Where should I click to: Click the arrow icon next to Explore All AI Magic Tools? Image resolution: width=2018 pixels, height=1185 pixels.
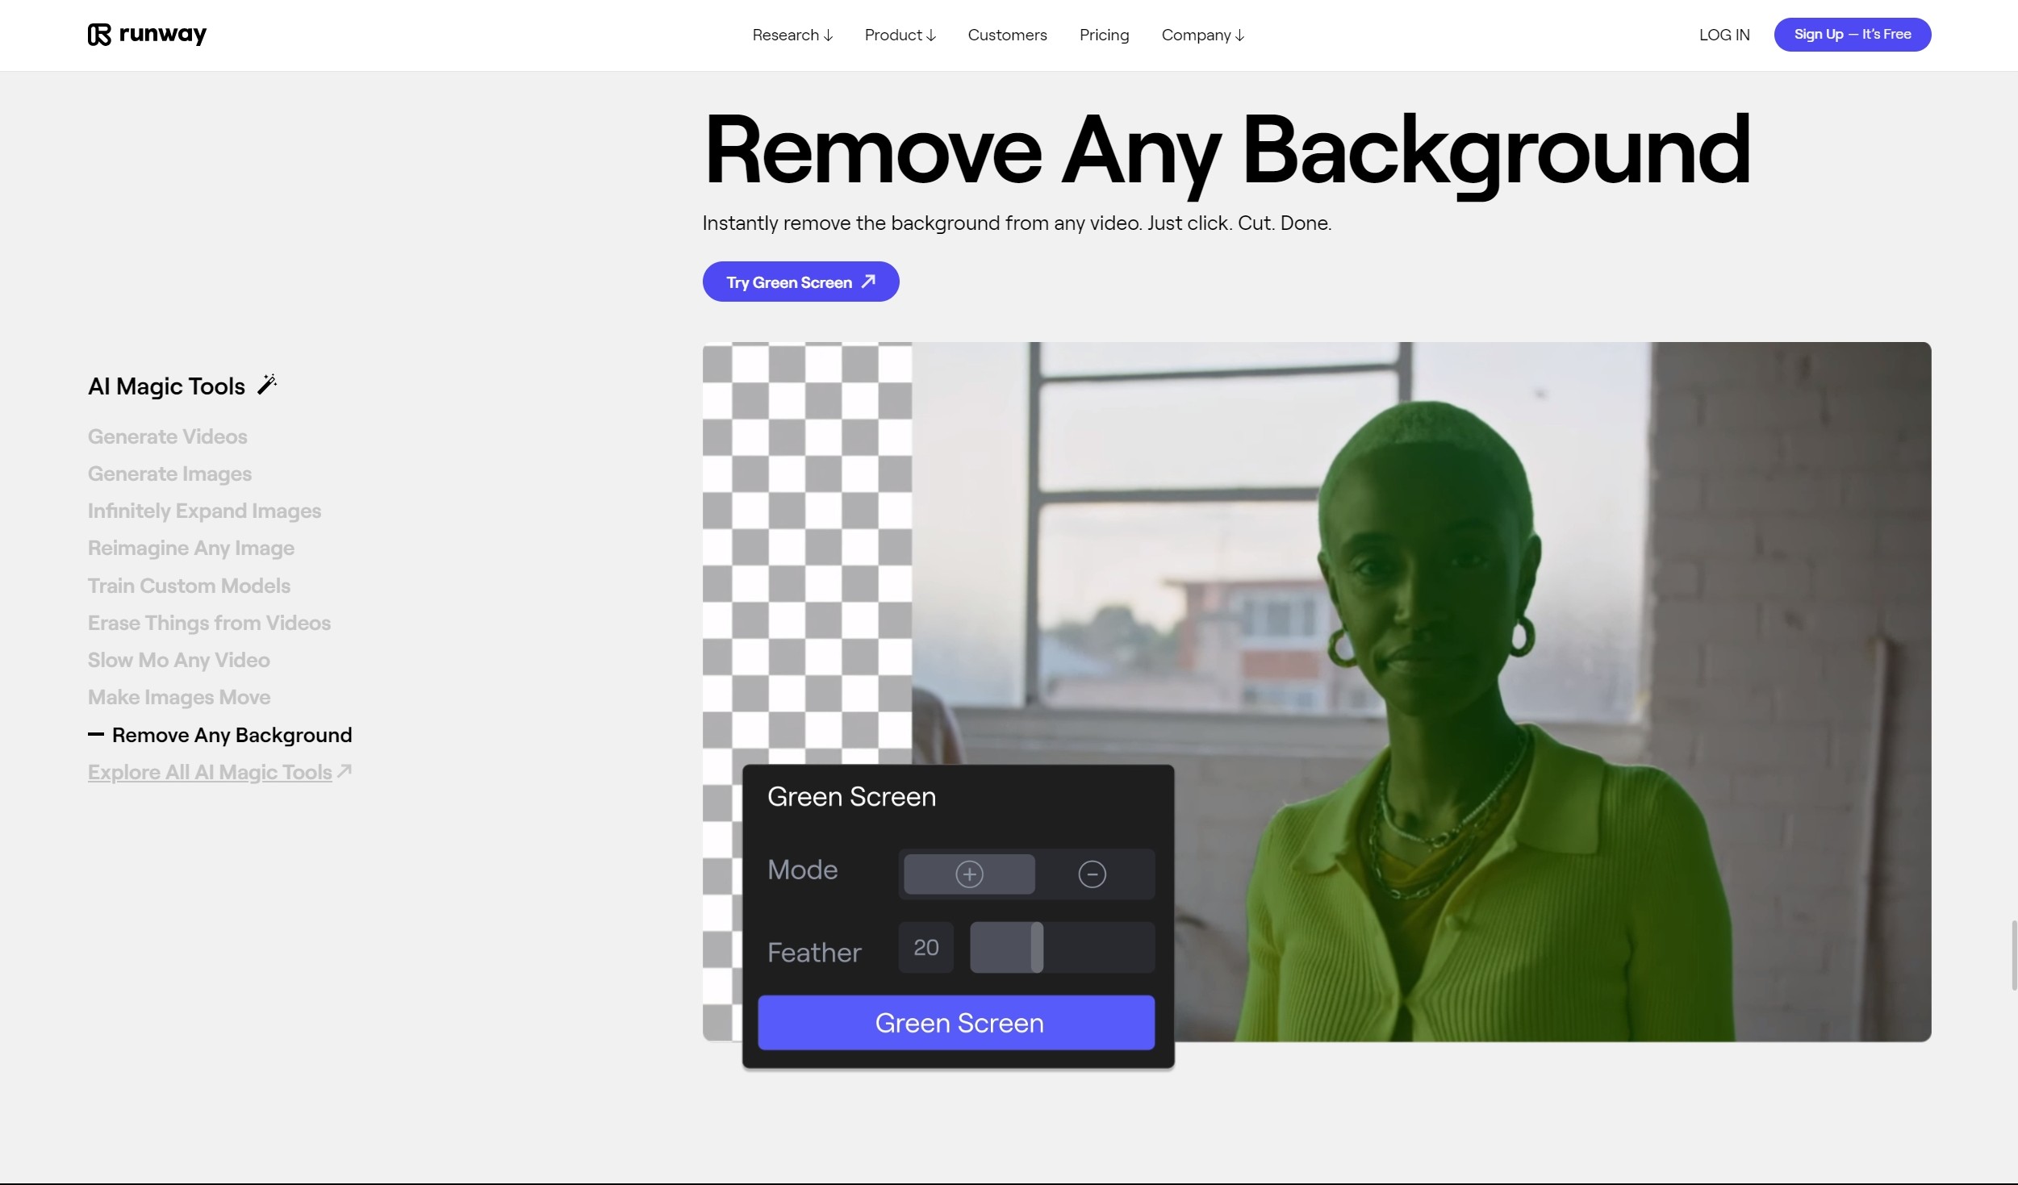pyautogui.click(x=345, y=770)
